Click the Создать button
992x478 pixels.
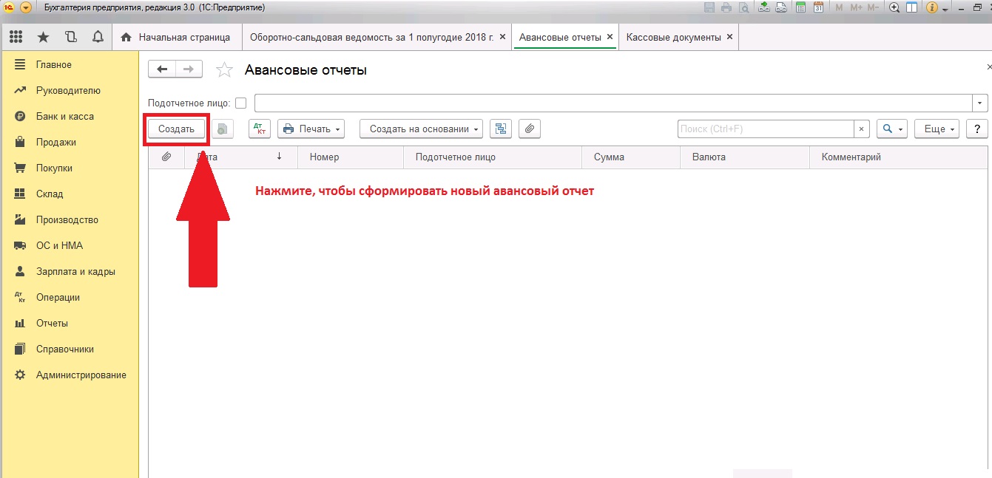click(176, 129)
